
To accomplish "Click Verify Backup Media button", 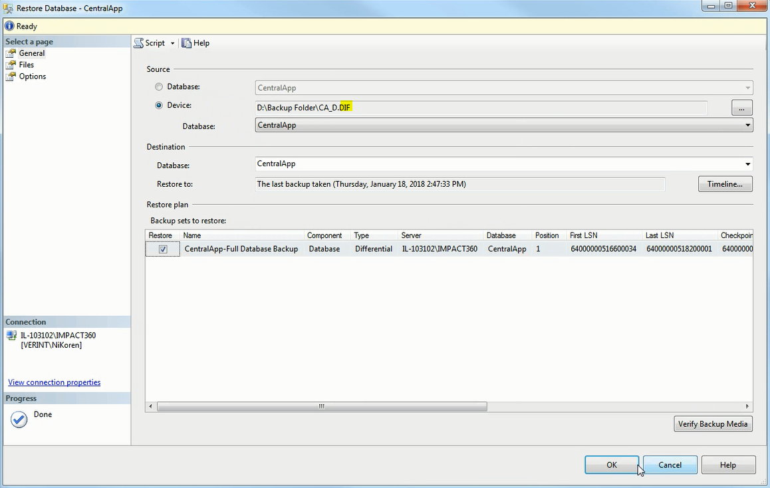I will pos(713,424).
